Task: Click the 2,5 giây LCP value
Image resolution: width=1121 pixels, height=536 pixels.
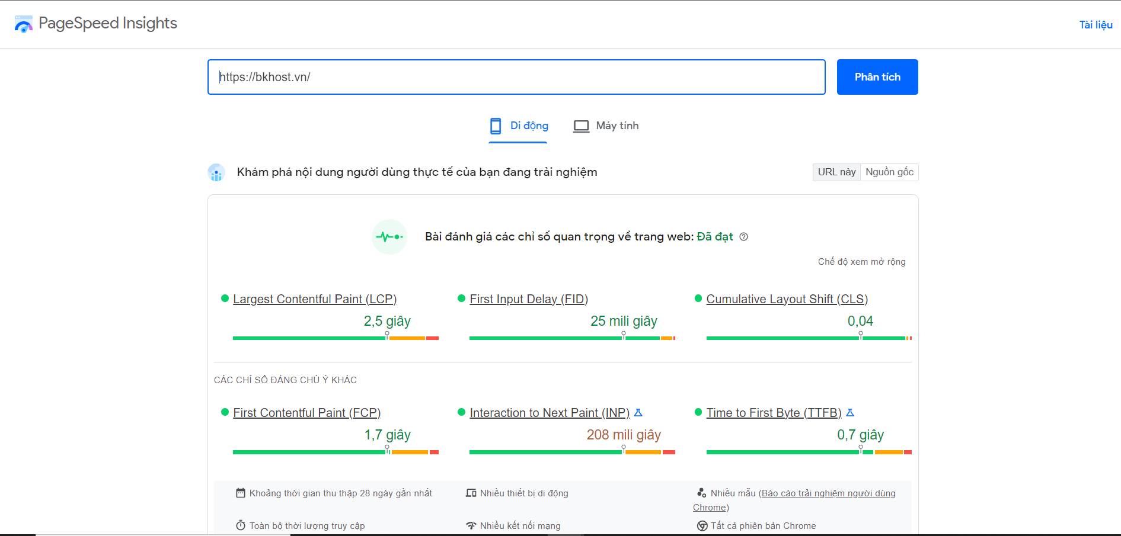Action: tap(387, 321)
